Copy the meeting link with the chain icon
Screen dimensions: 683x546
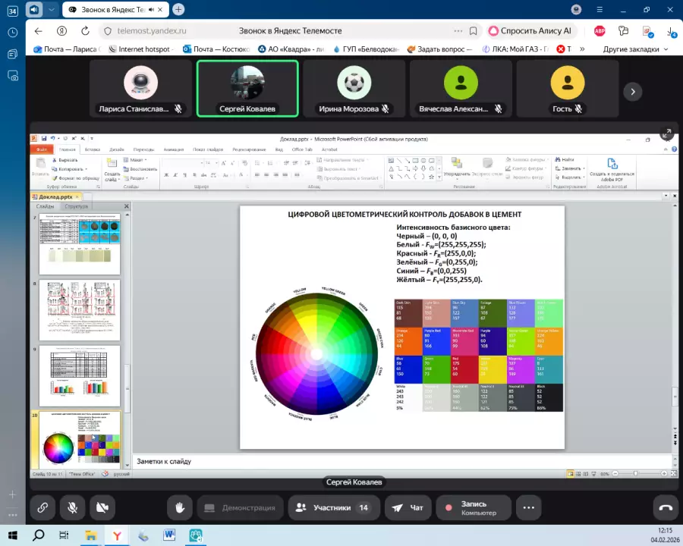[x=43, y=507]
